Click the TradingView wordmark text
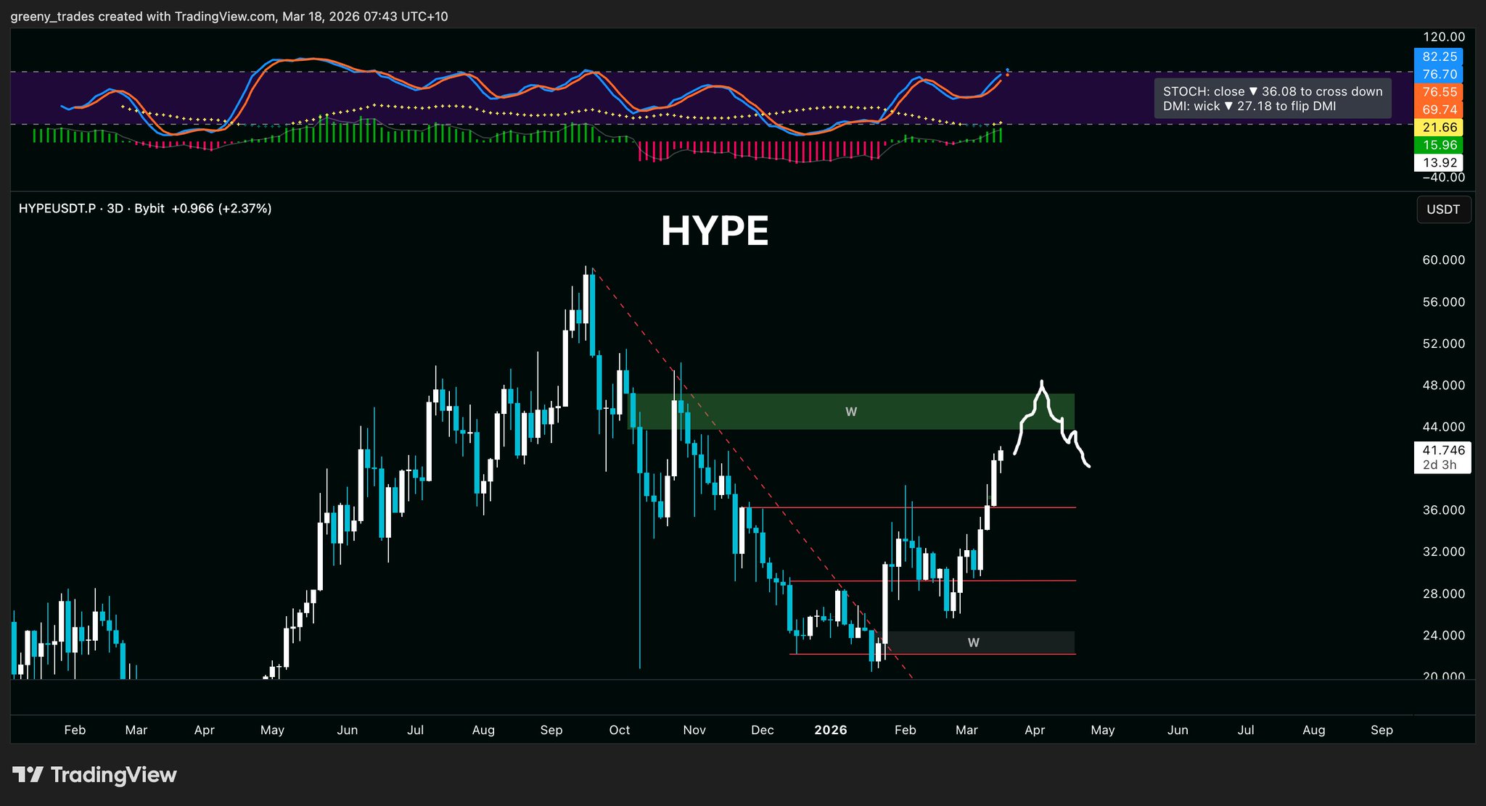 (113, 775)
